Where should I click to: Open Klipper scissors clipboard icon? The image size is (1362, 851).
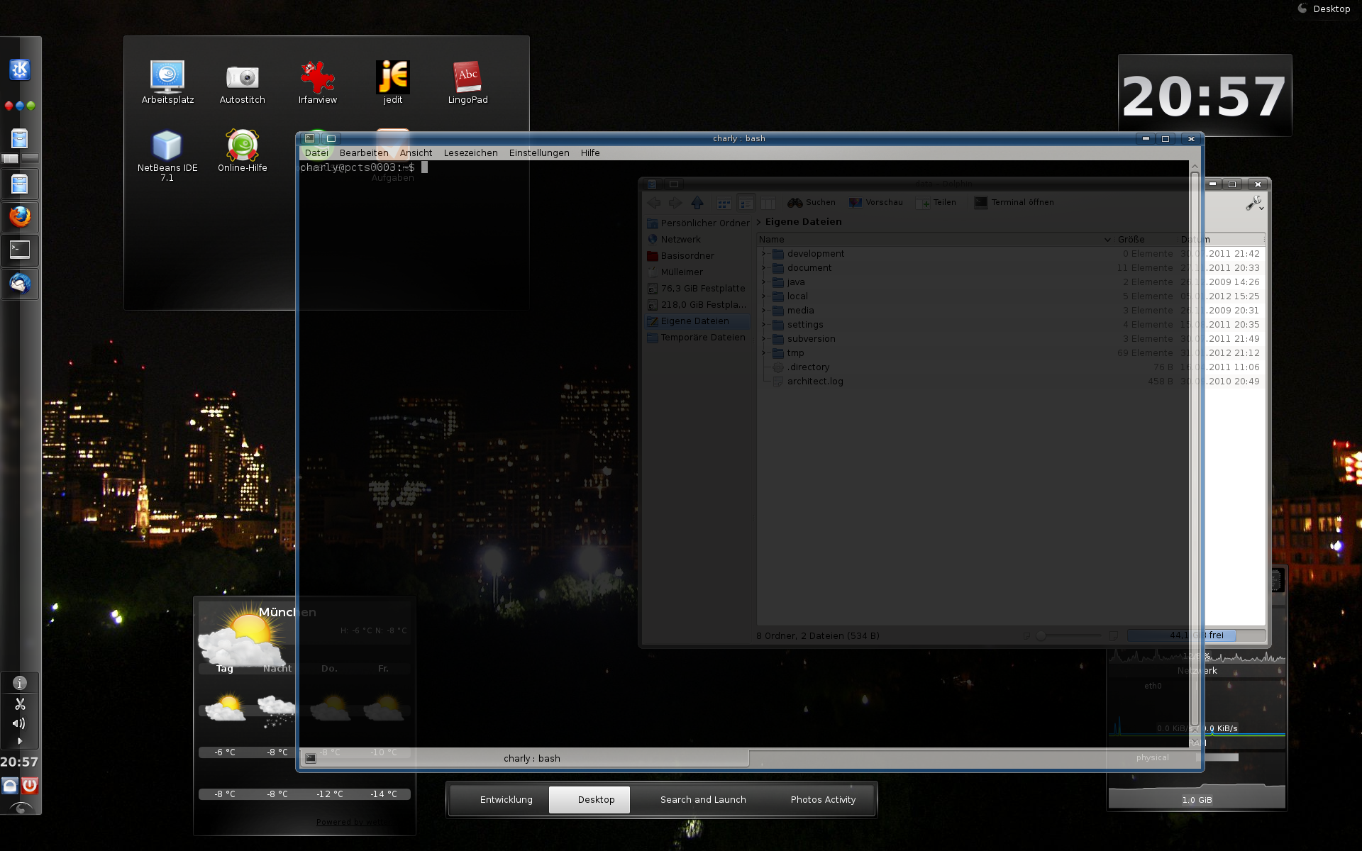click(20, 703)
